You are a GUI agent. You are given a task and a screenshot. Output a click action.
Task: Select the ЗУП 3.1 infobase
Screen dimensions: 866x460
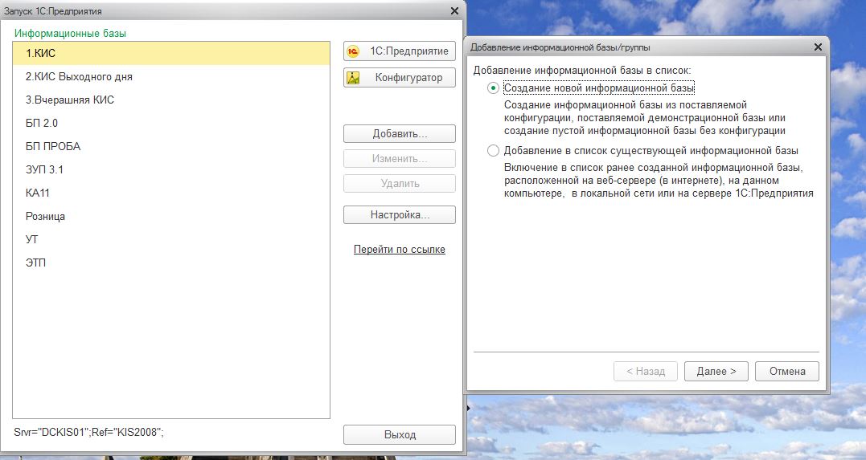[171, 169]
